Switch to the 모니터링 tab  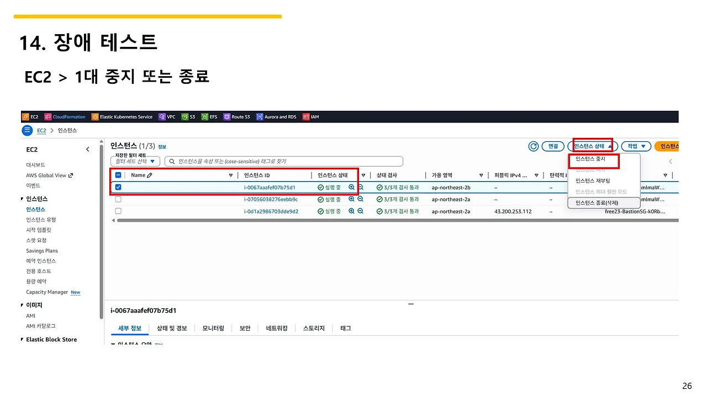point(213,328)
